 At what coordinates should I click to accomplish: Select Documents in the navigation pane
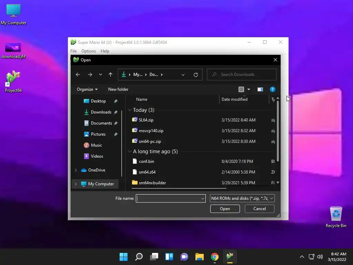pyautogui.click(x=101, y=123)
